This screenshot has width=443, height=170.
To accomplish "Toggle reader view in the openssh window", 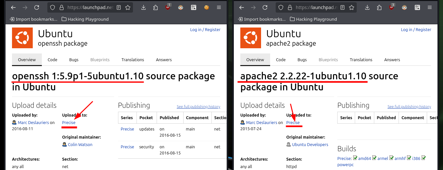I will point(119,7).
